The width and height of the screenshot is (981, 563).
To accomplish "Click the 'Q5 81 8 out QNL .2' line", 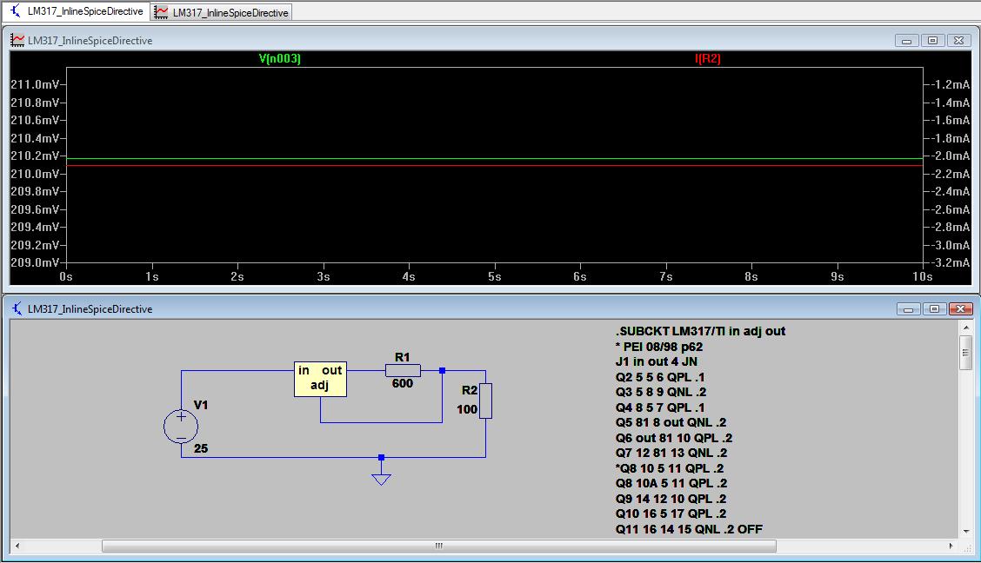I will 671,422.
